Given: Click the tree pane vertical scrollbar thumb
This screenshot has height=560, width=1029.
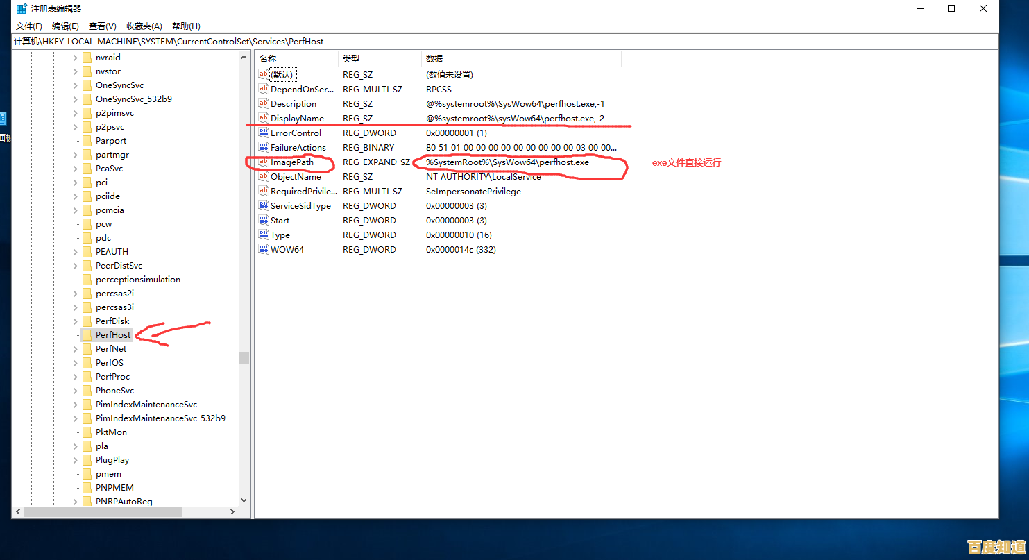Looking at the screenshot, I should [244, 357].
